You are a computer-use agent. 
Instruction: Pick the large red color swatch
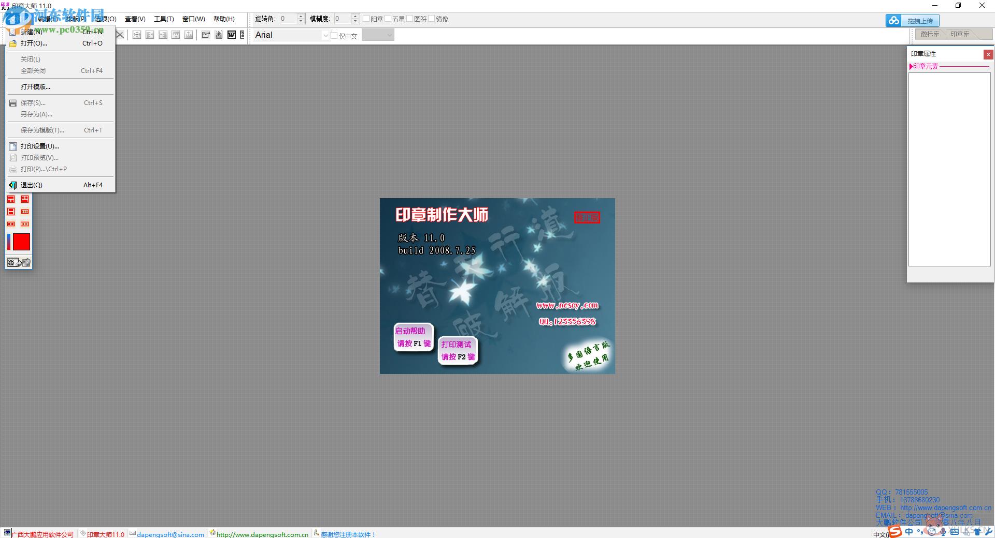pyautogui.click(x=21, y=242)
